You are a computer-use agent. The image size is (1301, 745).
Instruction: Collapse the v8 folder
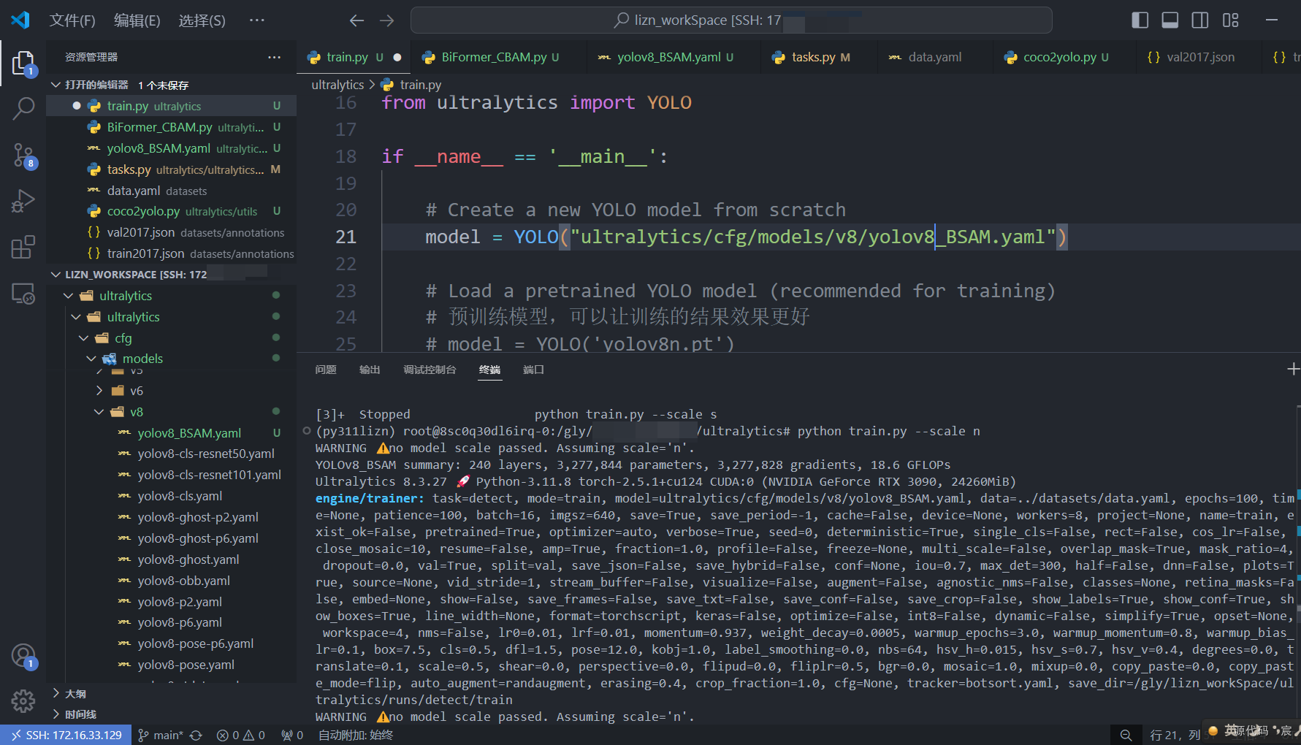(x=99, y=412)
